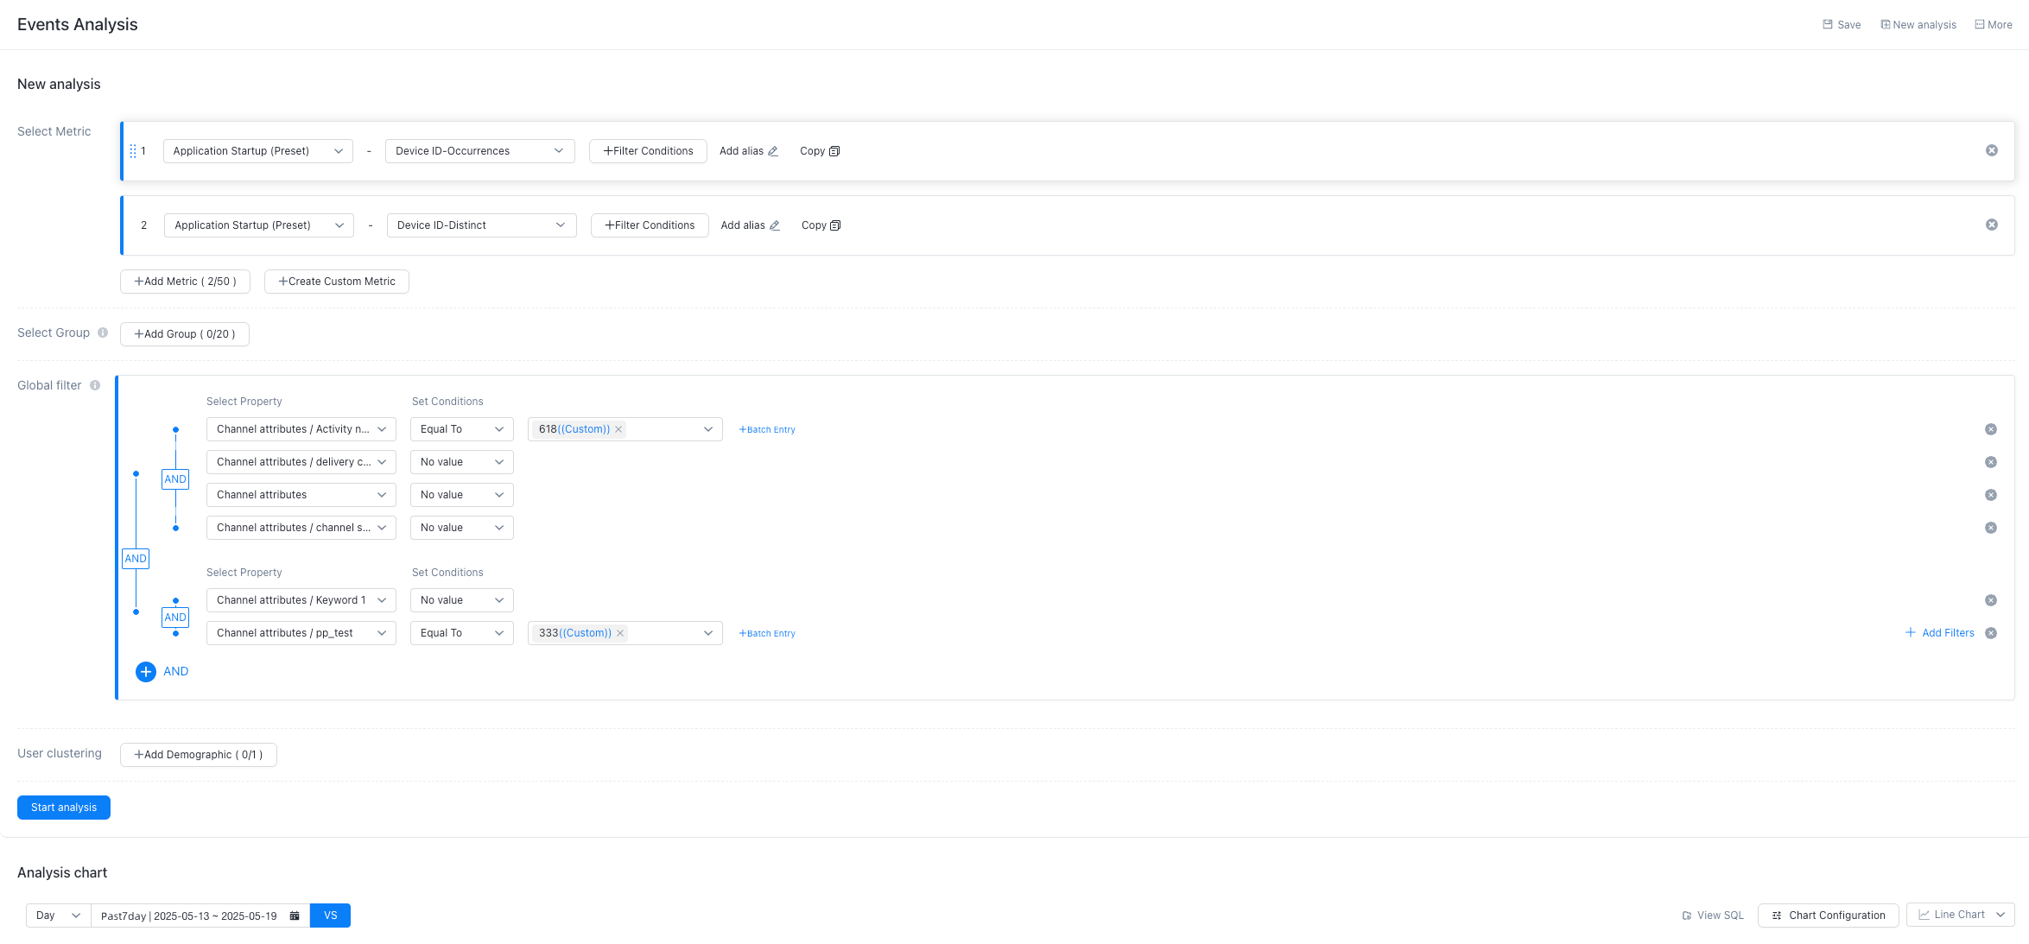2029x944 pixels.
Task: Open the date range calendar icon
Action: pyautogui.click(x=295, y=915)
